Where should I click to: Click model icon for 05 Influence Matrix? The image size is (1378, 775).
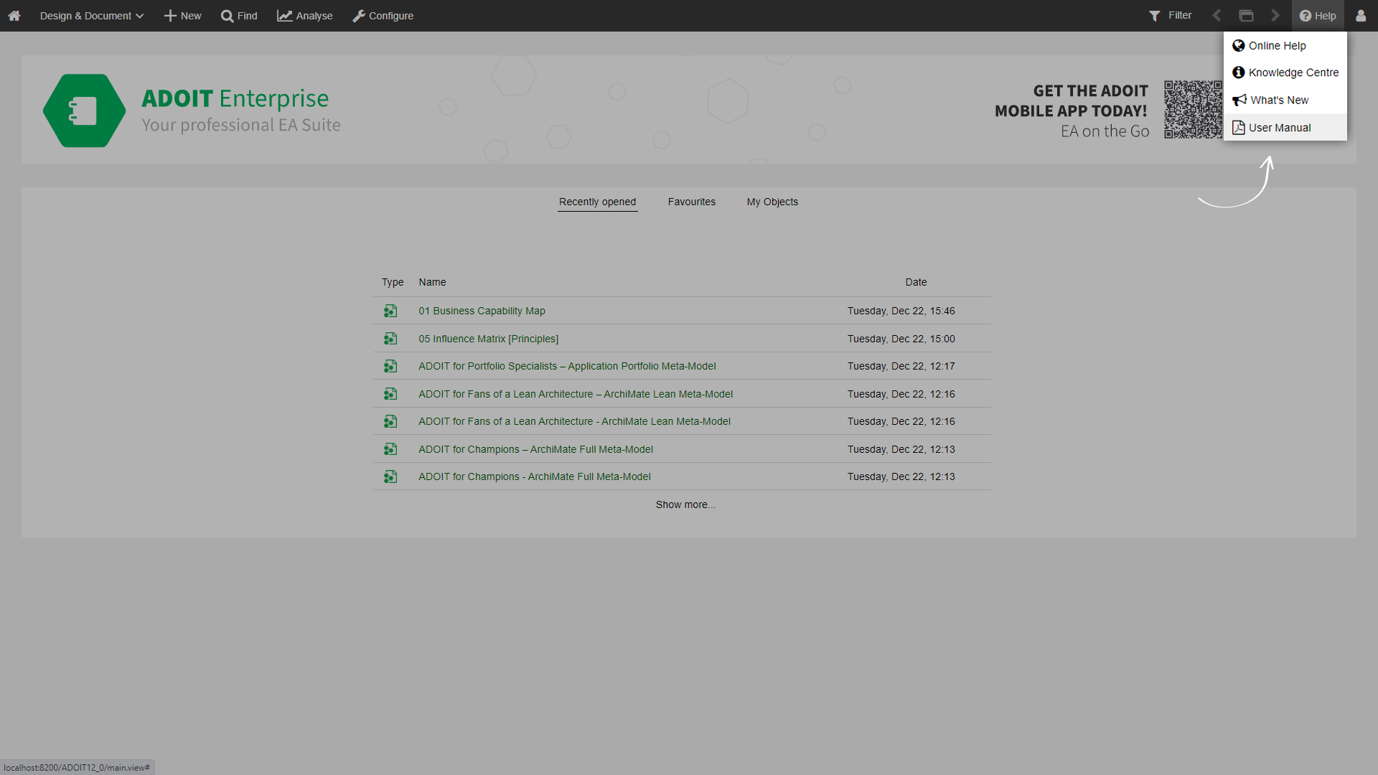tap(390, 339)
